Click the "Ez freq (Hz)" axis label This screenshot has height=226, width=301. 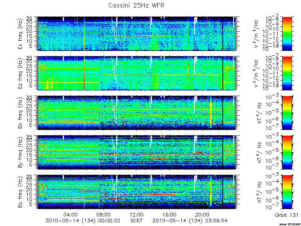point(21,73)
